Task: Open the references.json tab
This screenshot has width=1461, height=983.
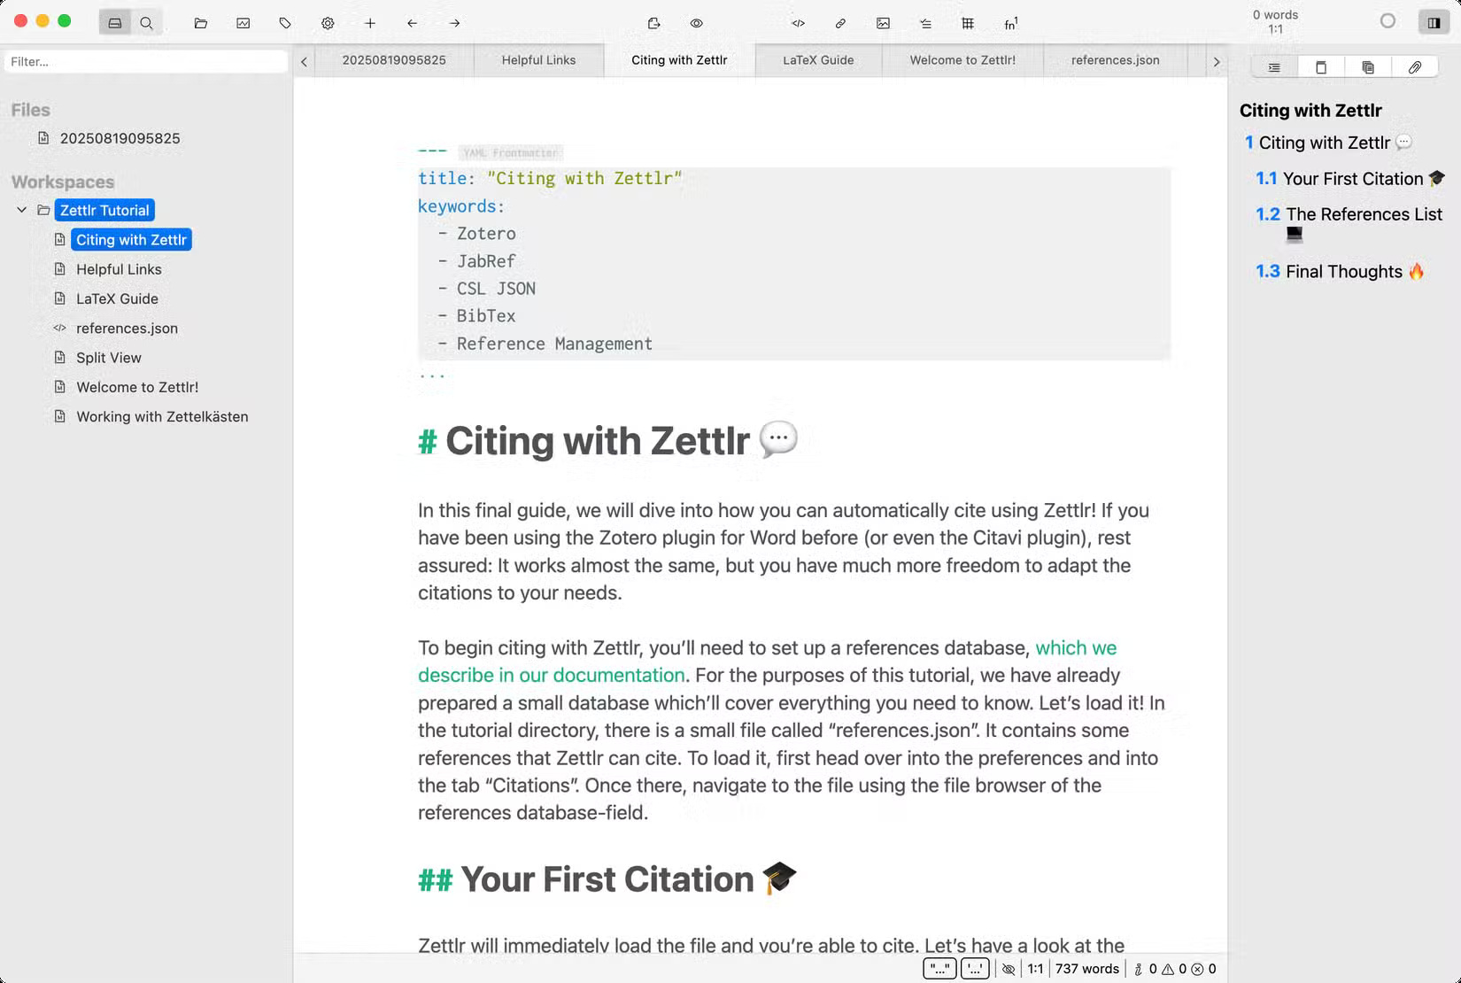Action: pyautogui.click(x=1115, y=60)
